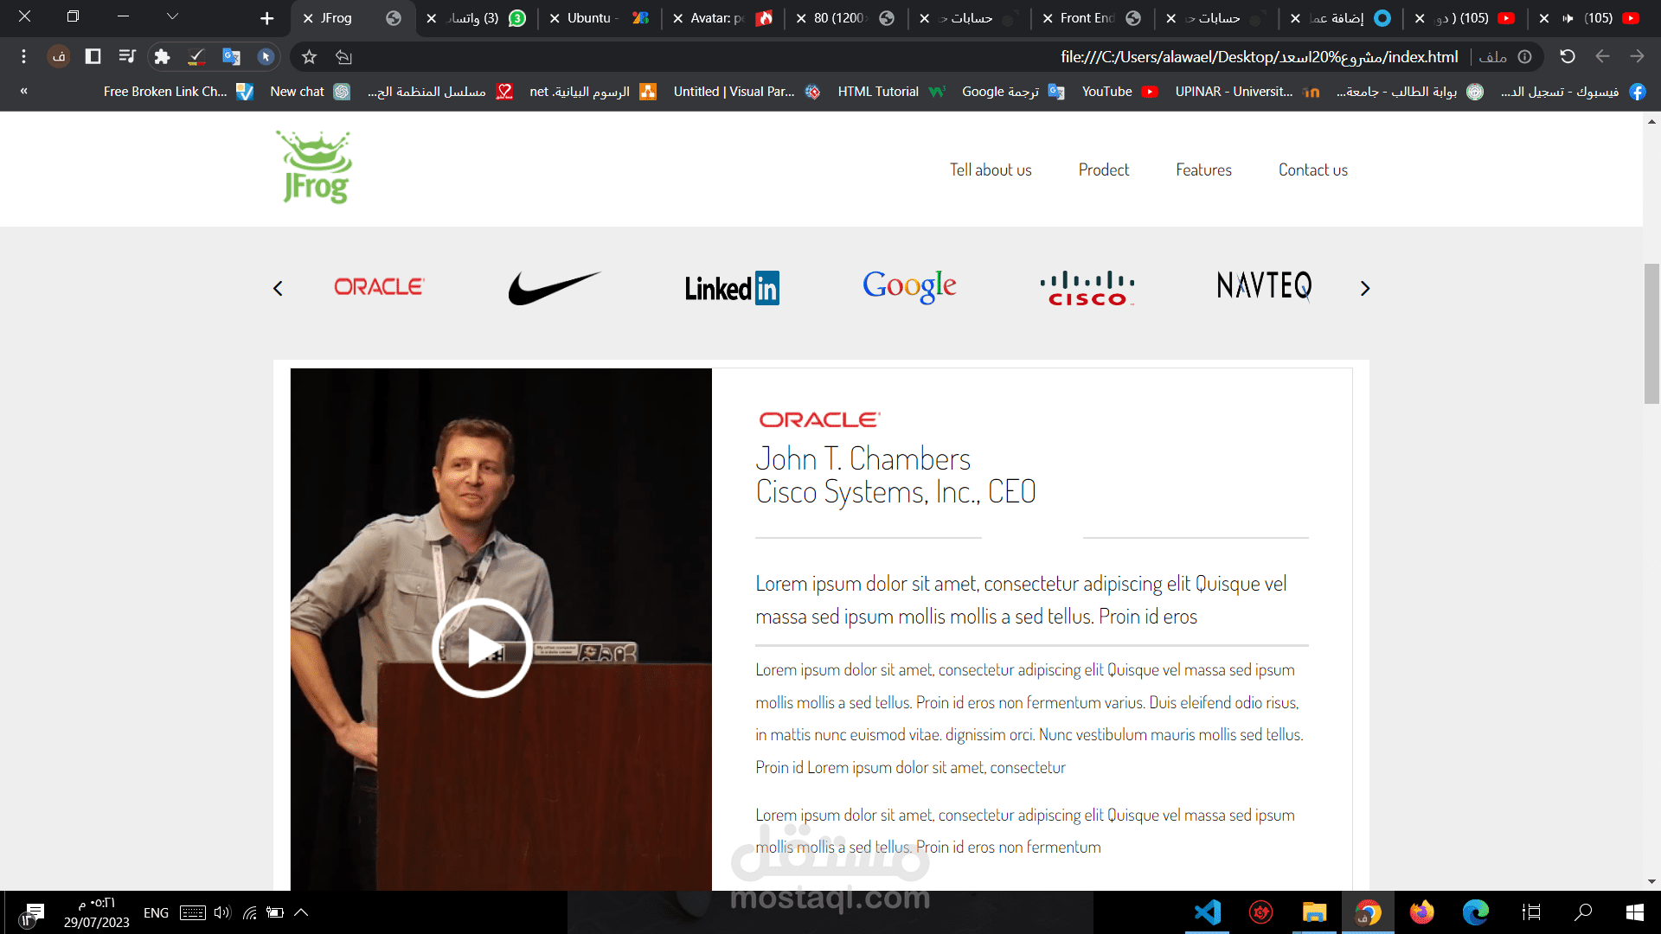Open the Prodect nav link
Image resolution: width=1661 pixels, height=934 pixels.
(x=1104, y=170)
